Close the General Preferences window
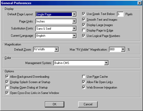 pos(140,3)
